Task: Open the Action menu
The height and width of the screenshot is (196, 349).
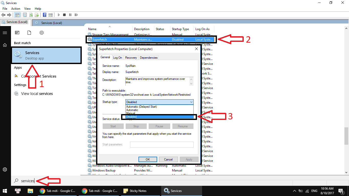Action: coord(16,9)
